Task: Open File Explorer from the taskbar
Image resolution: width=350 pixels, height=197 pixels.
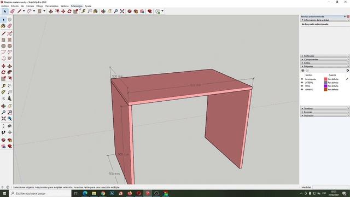Action: [94, 193]
